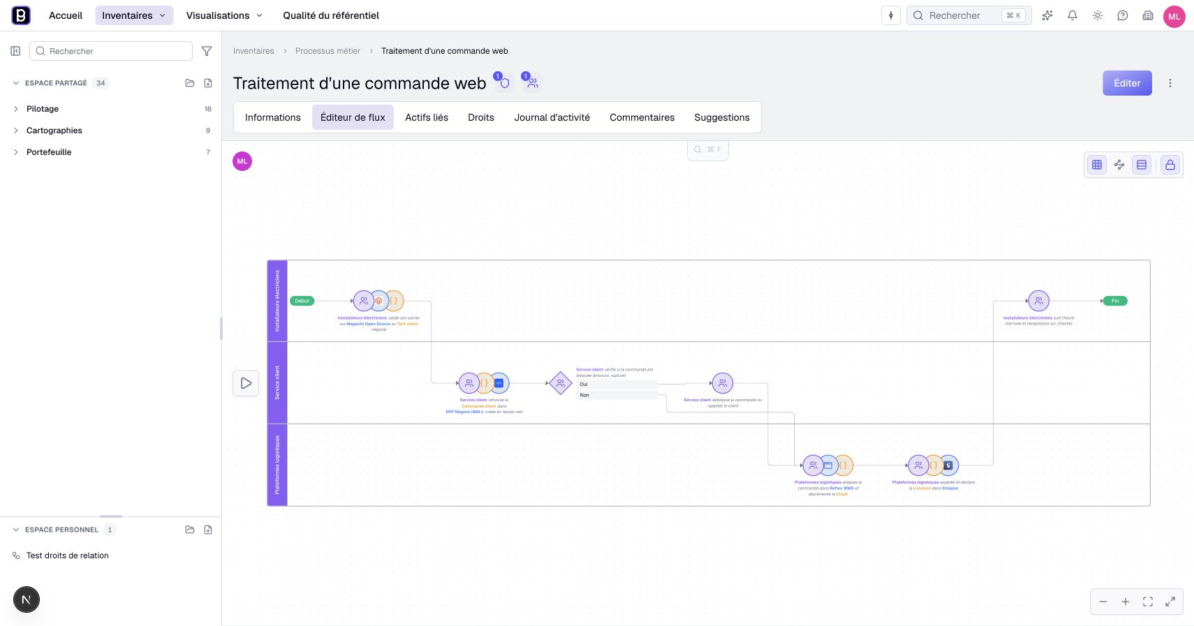Focus the sidebar Rechercher field

(111, 51)
